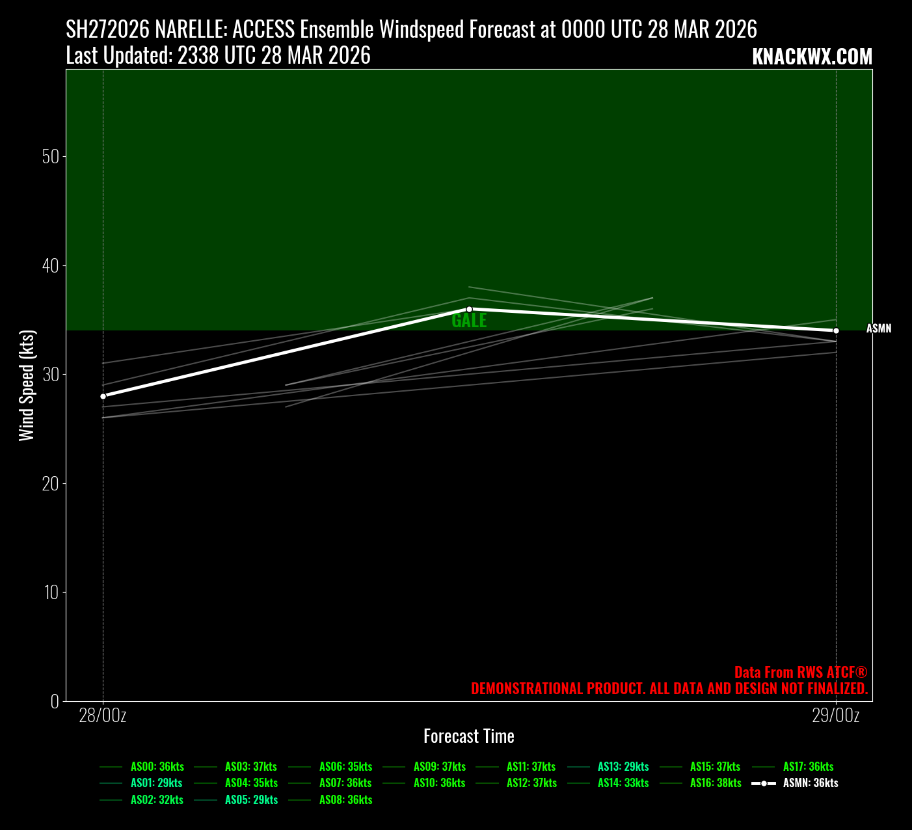
Task: Click the 50 value on the y-axis
Action: click(x=50, y=157)
